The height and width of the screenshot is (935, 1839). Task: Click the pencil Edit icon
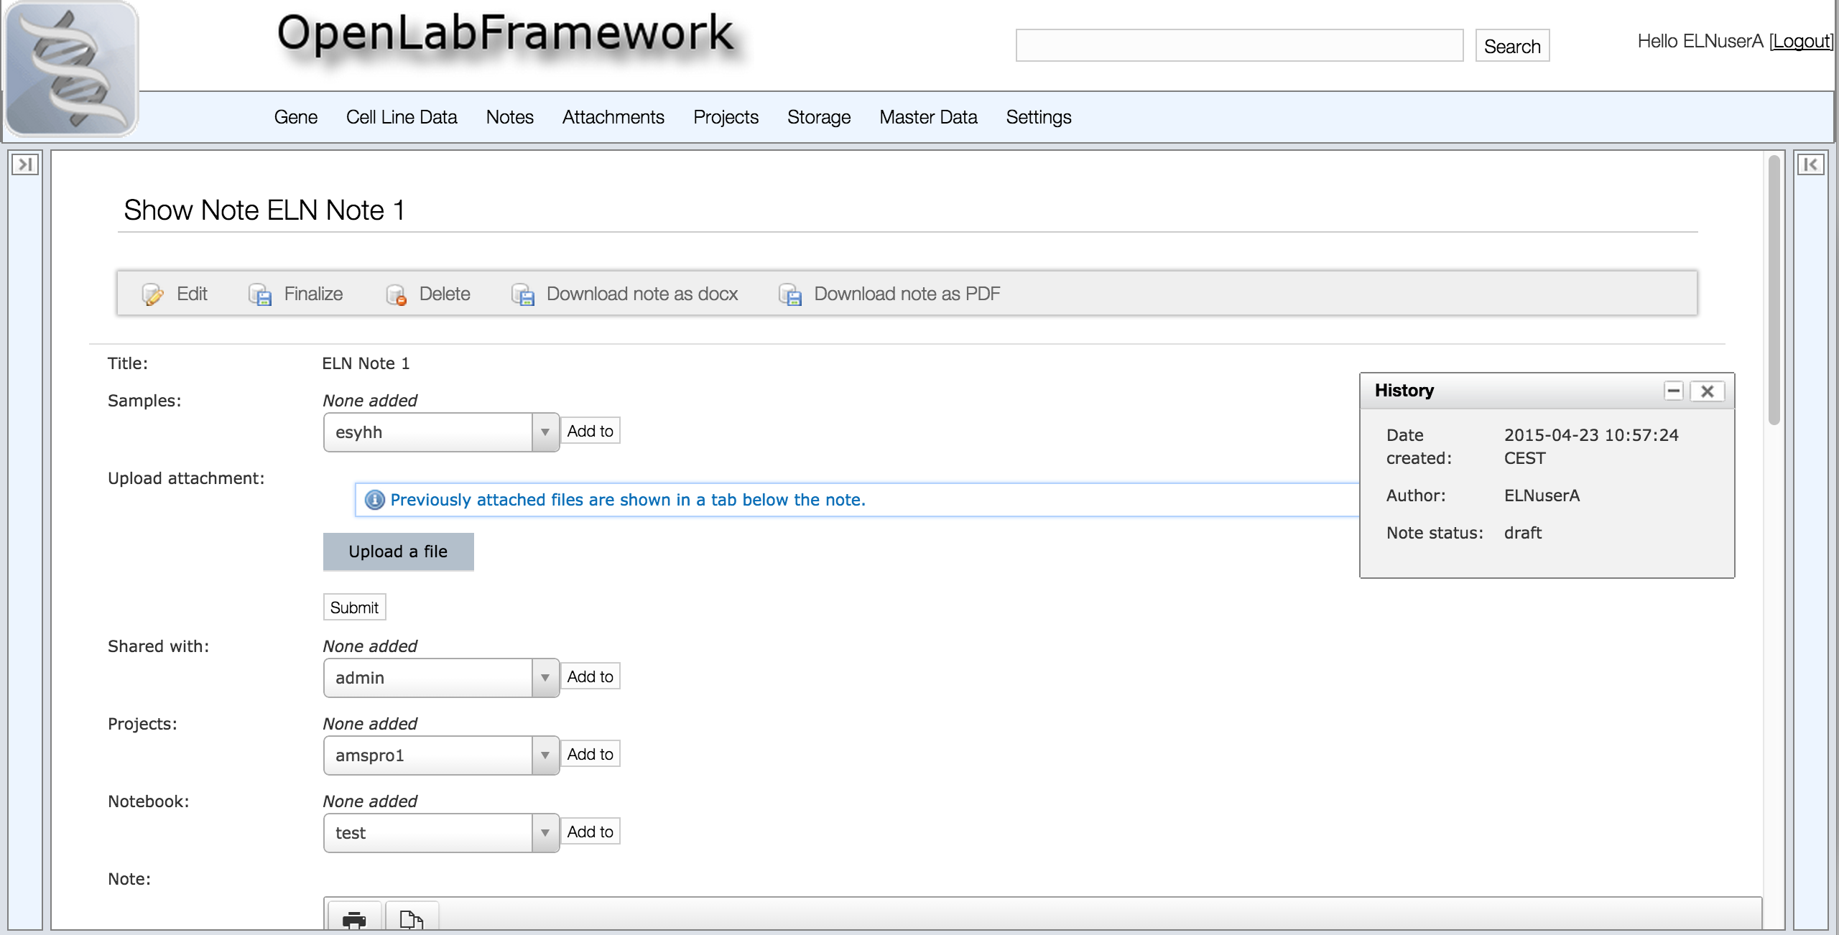click(152, 294)
